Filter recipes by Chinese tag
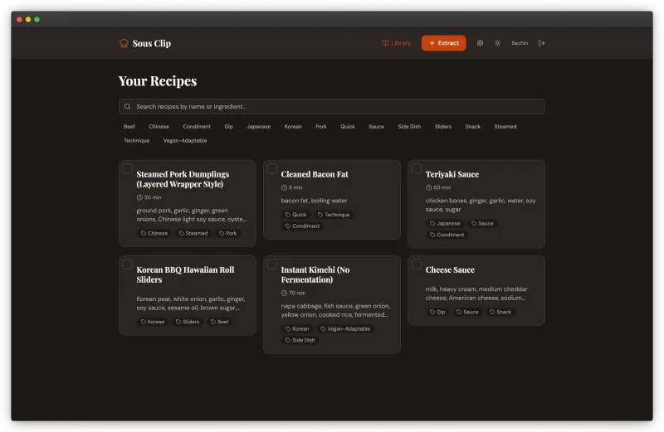664x432 pixels. 159,127
